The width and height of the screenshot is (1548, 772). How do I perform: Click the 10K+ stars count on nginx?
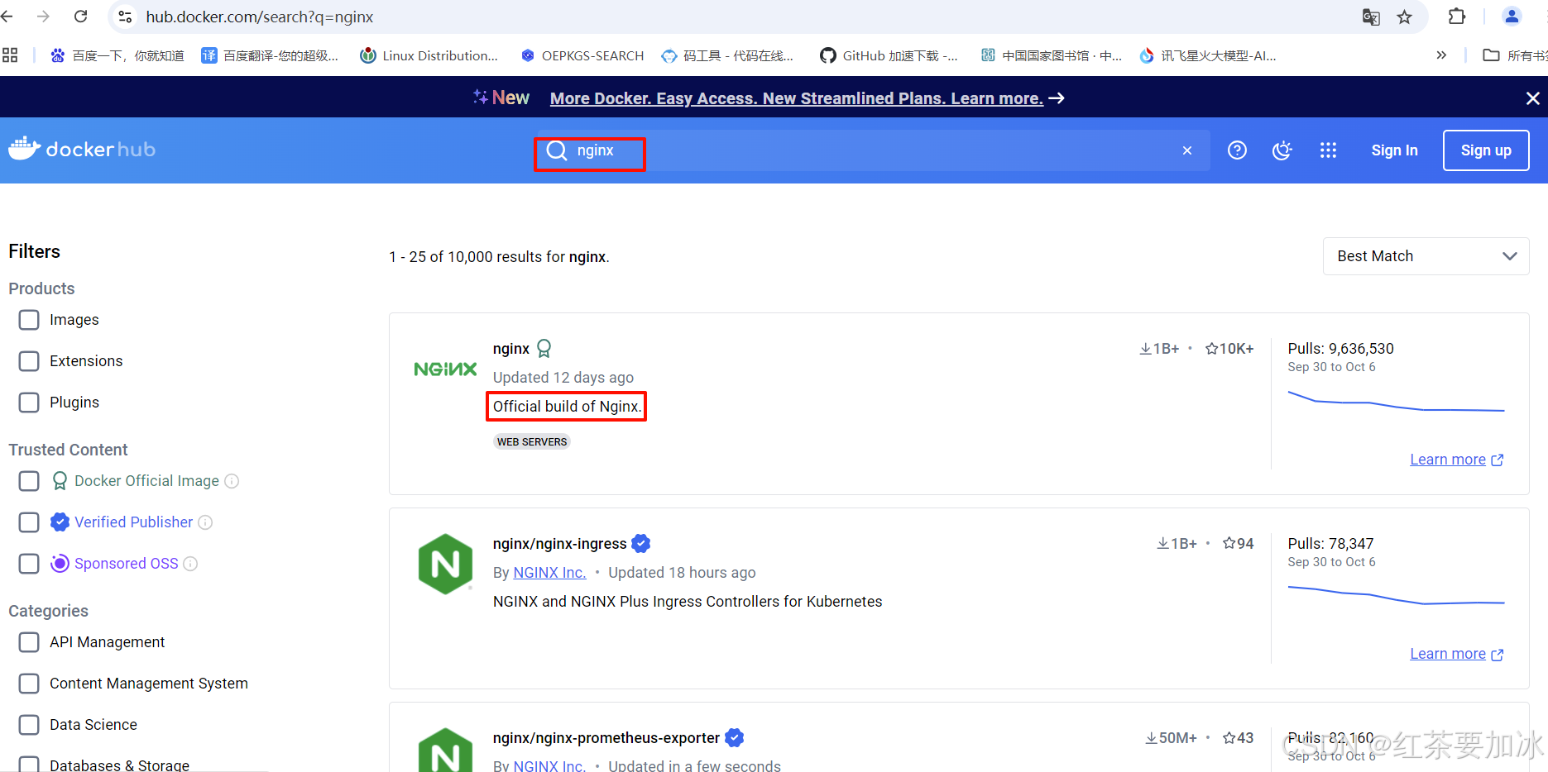(1229, 349)
